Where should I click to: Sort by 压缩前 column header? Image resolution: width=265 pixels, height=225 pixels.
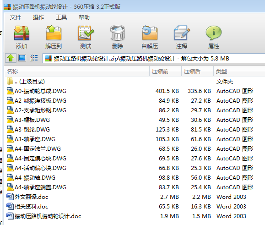[x=165, y=71]
